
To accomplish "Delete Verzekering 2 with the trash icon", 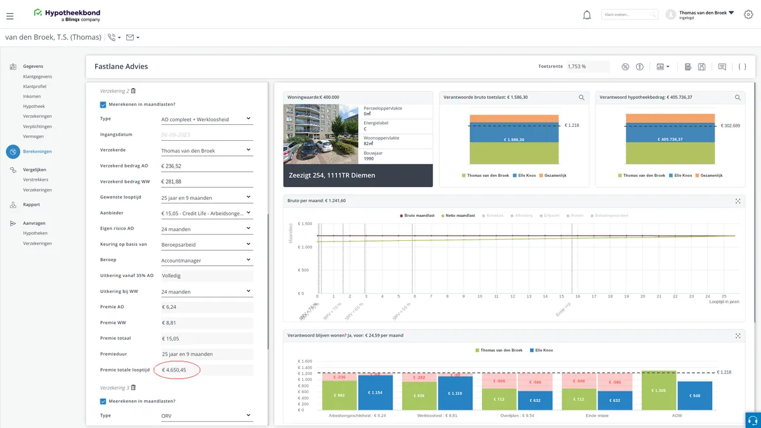I will tap(133, 91).
